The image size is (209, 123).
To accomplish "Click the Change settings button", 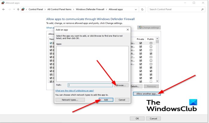I will tap(149, 28).
